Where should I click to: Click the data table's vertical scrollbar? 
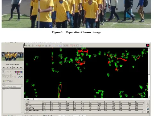[x=143, y=106]
